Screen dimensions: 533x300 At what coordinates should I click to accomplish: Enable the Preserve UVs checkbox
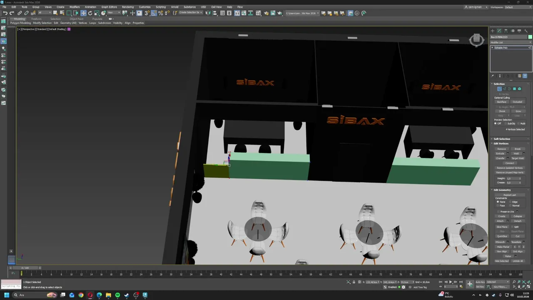coord(498,212)
